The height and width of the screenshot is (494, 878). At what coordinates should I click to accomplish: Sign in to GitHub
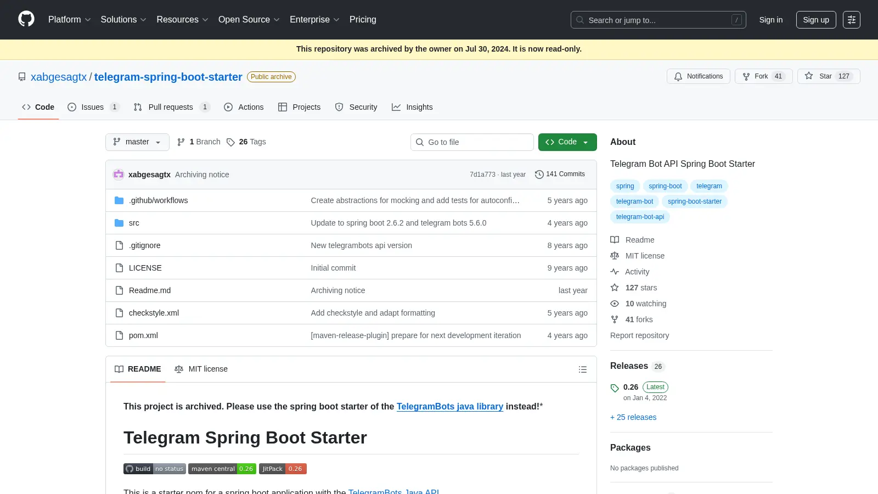[x=771, y=20]
